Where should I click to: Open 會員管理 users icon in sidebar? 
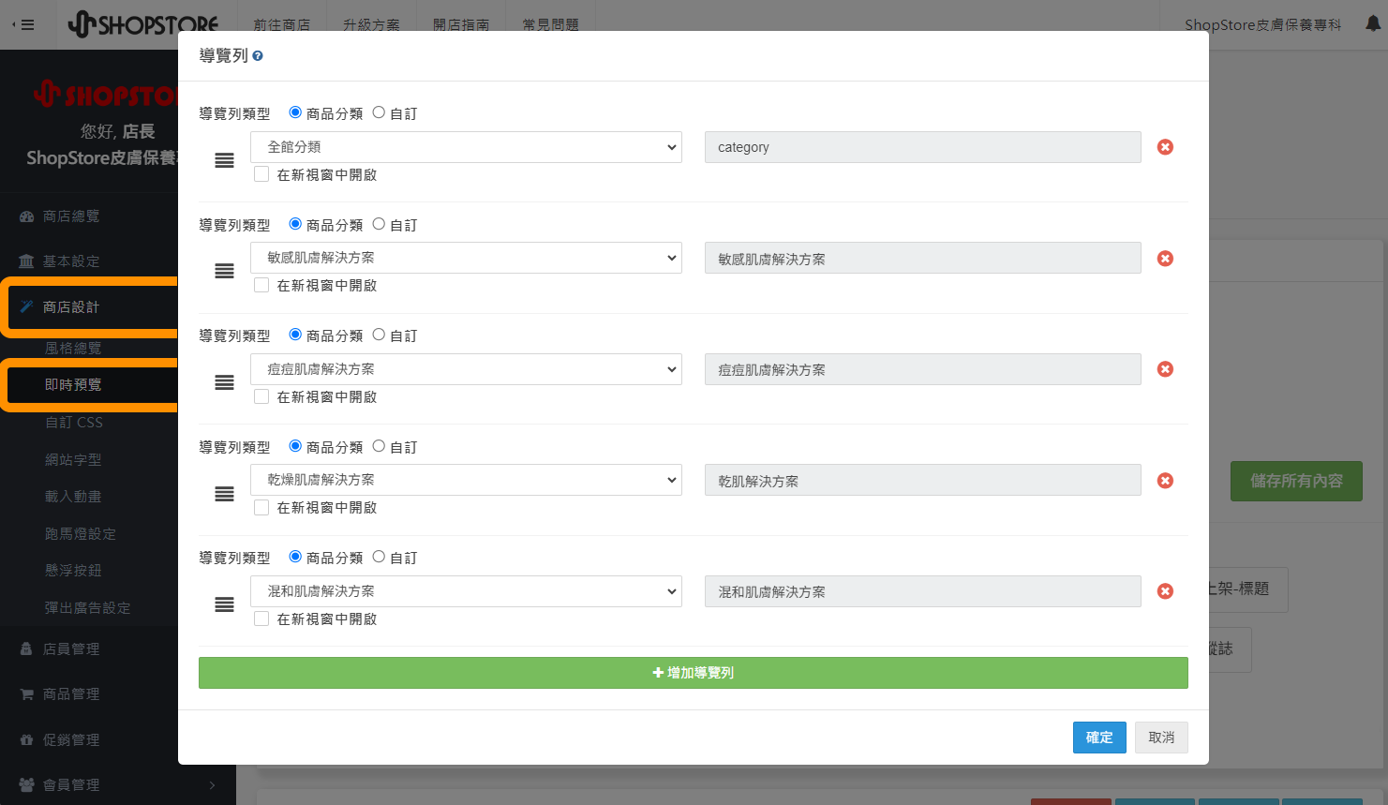pyautogui.click(x=26, y=784)
